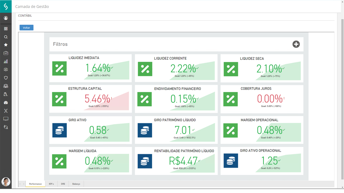Select the Balanço tab

[76, 184]
